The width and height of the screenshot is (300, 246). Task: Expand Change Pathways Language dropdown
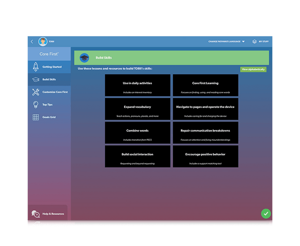pyautogui.click(x=226, y=42)
